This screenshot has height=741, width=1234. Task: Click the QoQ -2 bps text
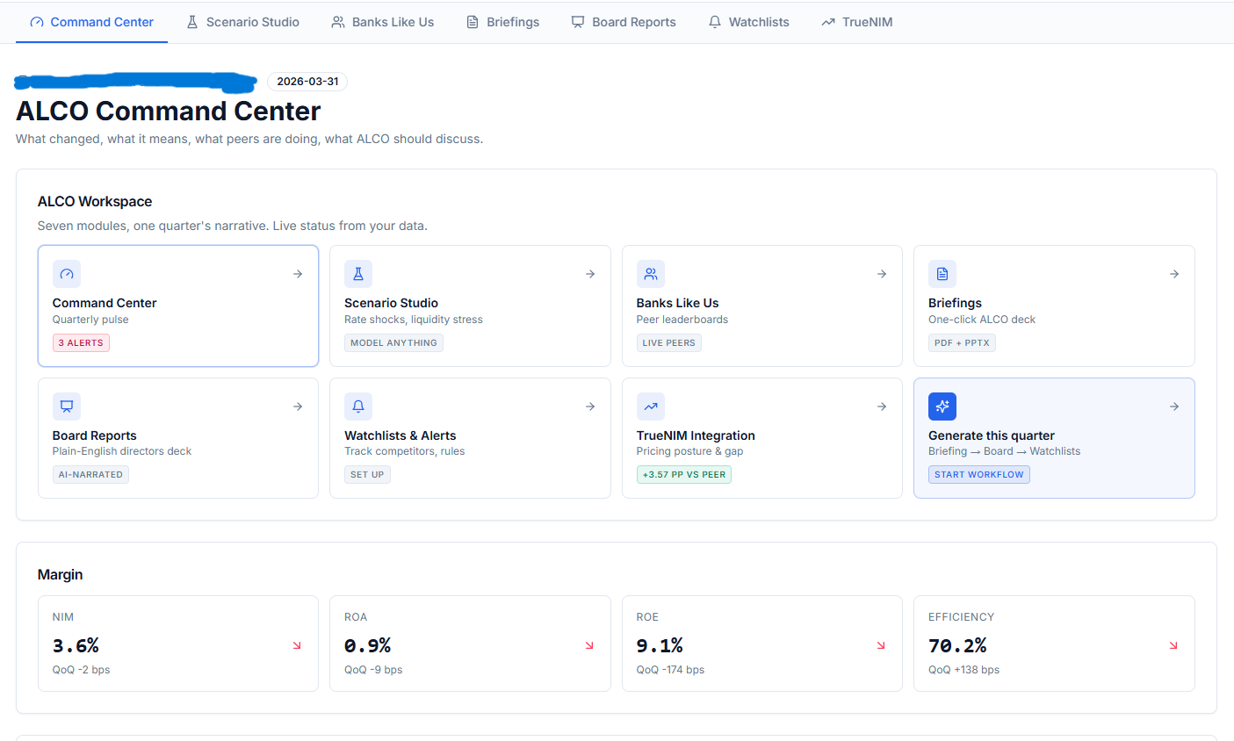click(x=81, y=670)
